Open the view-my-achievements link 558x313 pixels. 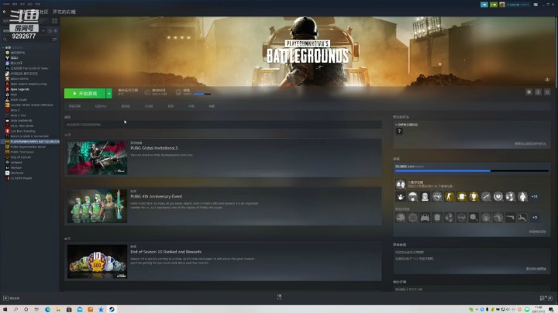(x=537, y=232)
